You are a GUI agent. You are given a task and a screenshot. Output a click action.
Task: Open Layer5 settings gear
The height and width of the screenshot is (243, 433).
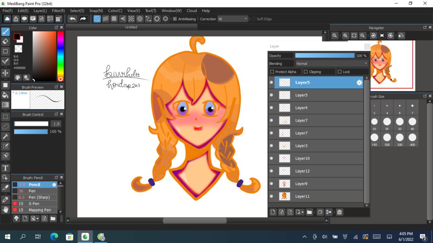coord(359,82)
